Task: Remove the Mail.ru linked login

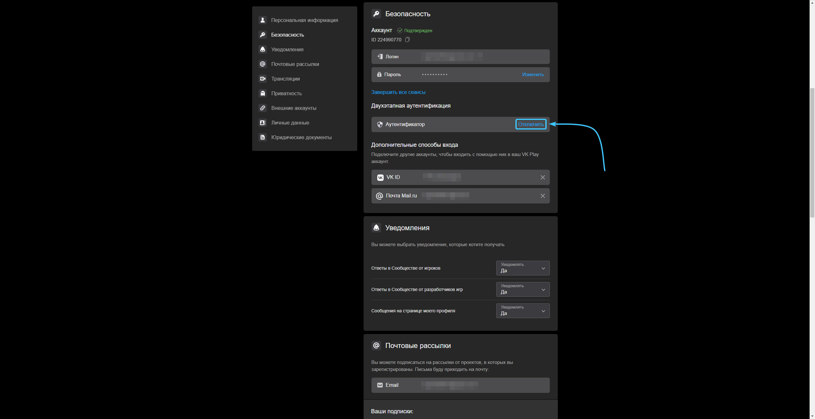Action: (542, 196)
